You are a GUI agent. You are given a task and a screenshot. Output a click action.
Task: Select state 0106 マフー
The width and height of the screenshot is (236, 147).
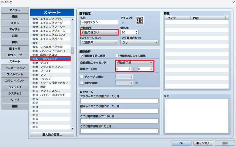[50, 75]
